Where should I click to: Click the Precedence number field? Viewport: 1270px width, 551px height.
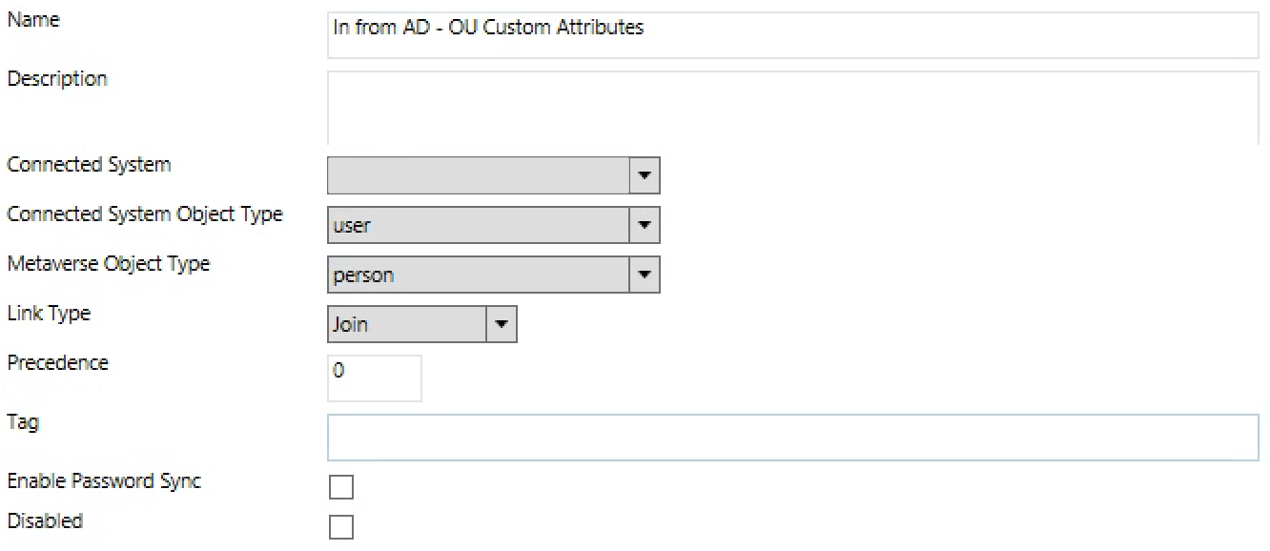(x=374, y=378)
